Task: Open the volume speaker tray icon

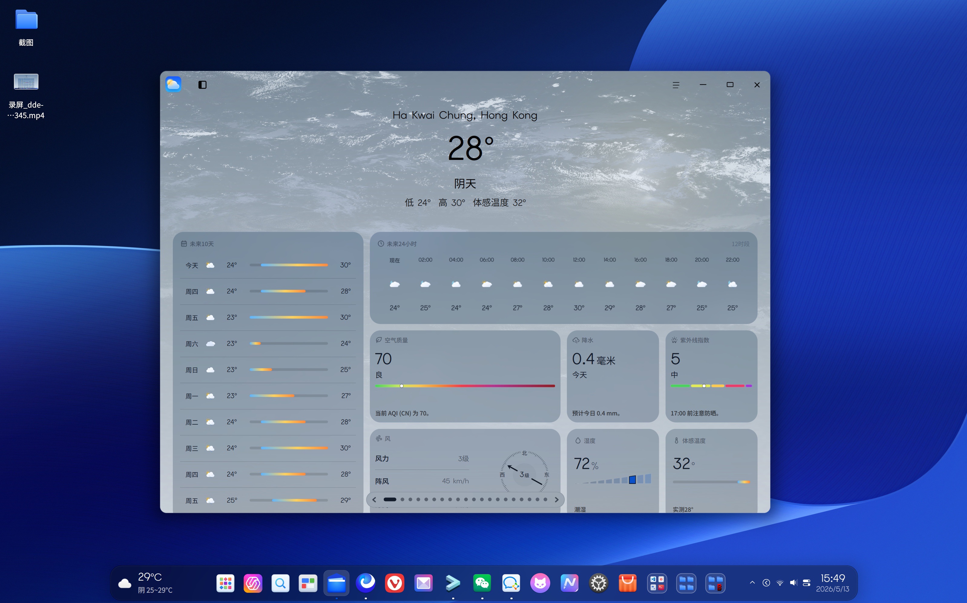Action: [x=793, y=583]
